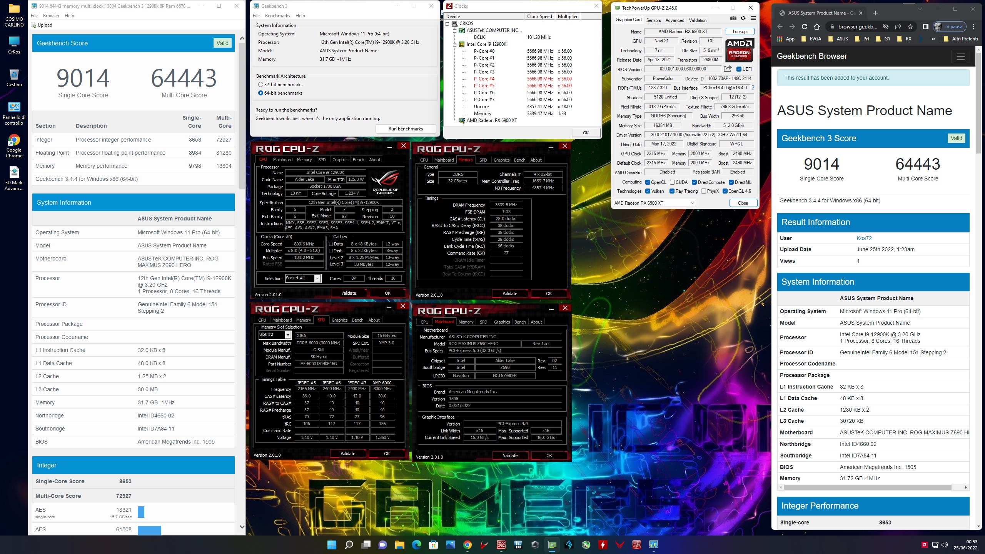
Task: Open Microsoft Store from the taskbar
Action: [x=433, y=545]
